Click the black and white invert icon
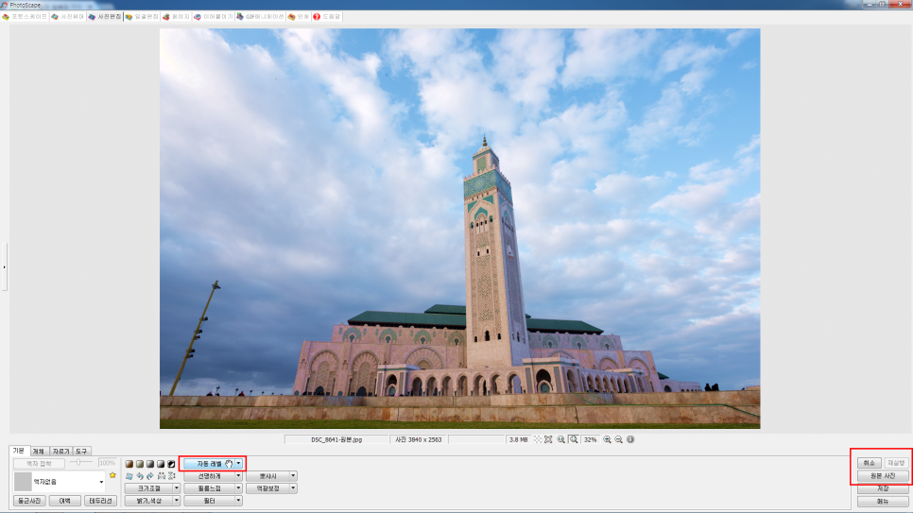Image resolution: width=913 pixels, height=513 pixels. (171, 464)
